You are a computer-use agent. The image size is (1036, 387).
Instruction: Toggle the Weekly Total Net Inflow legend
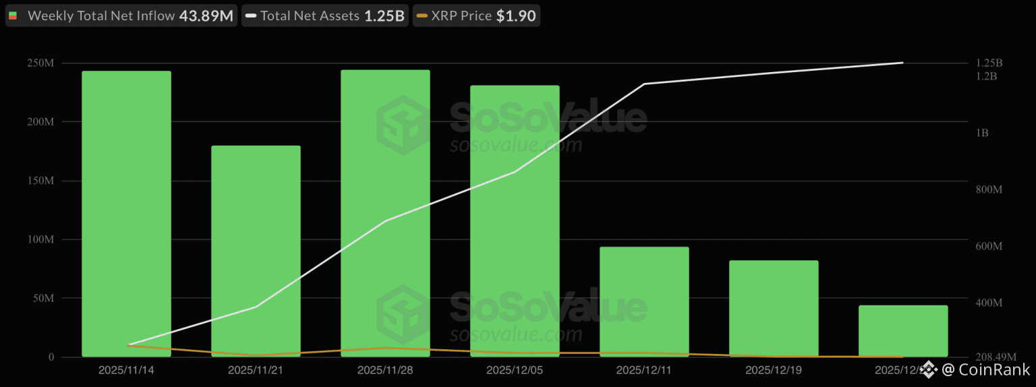click(x=121, y=16)
